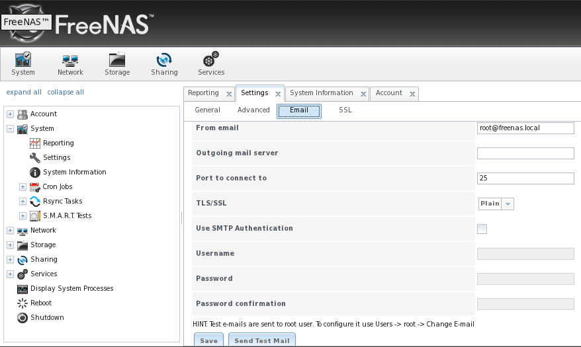Select Display System Processes tree label
Screen dimensions: 581x347
[x=72, y=289]
